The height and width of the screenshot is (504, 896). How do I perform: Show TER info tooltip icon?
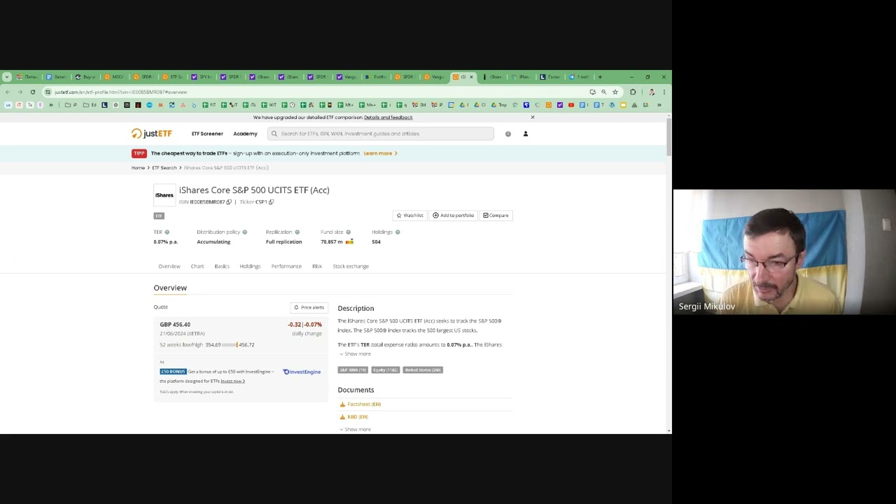click(167, 232)
